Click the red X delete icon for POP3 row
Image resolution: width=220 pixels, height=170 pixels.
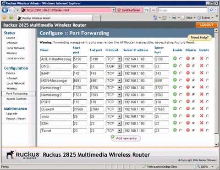(202, 101)
